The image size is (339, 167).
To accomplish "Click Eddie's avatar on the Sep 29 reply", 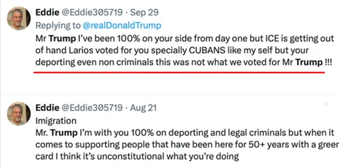I will pos(19,19).
